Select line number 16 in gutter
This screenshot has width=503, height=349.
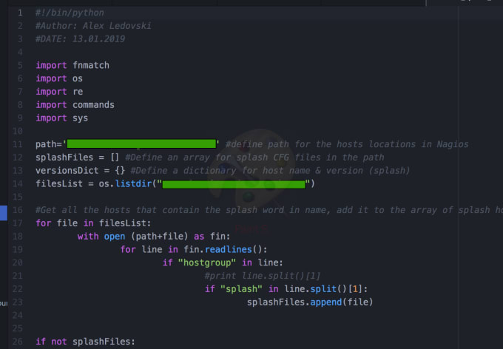(17, 210)
